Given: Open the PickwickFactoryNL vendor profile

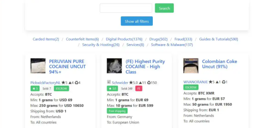Looking at the screenshot, I should pos(46,82).
